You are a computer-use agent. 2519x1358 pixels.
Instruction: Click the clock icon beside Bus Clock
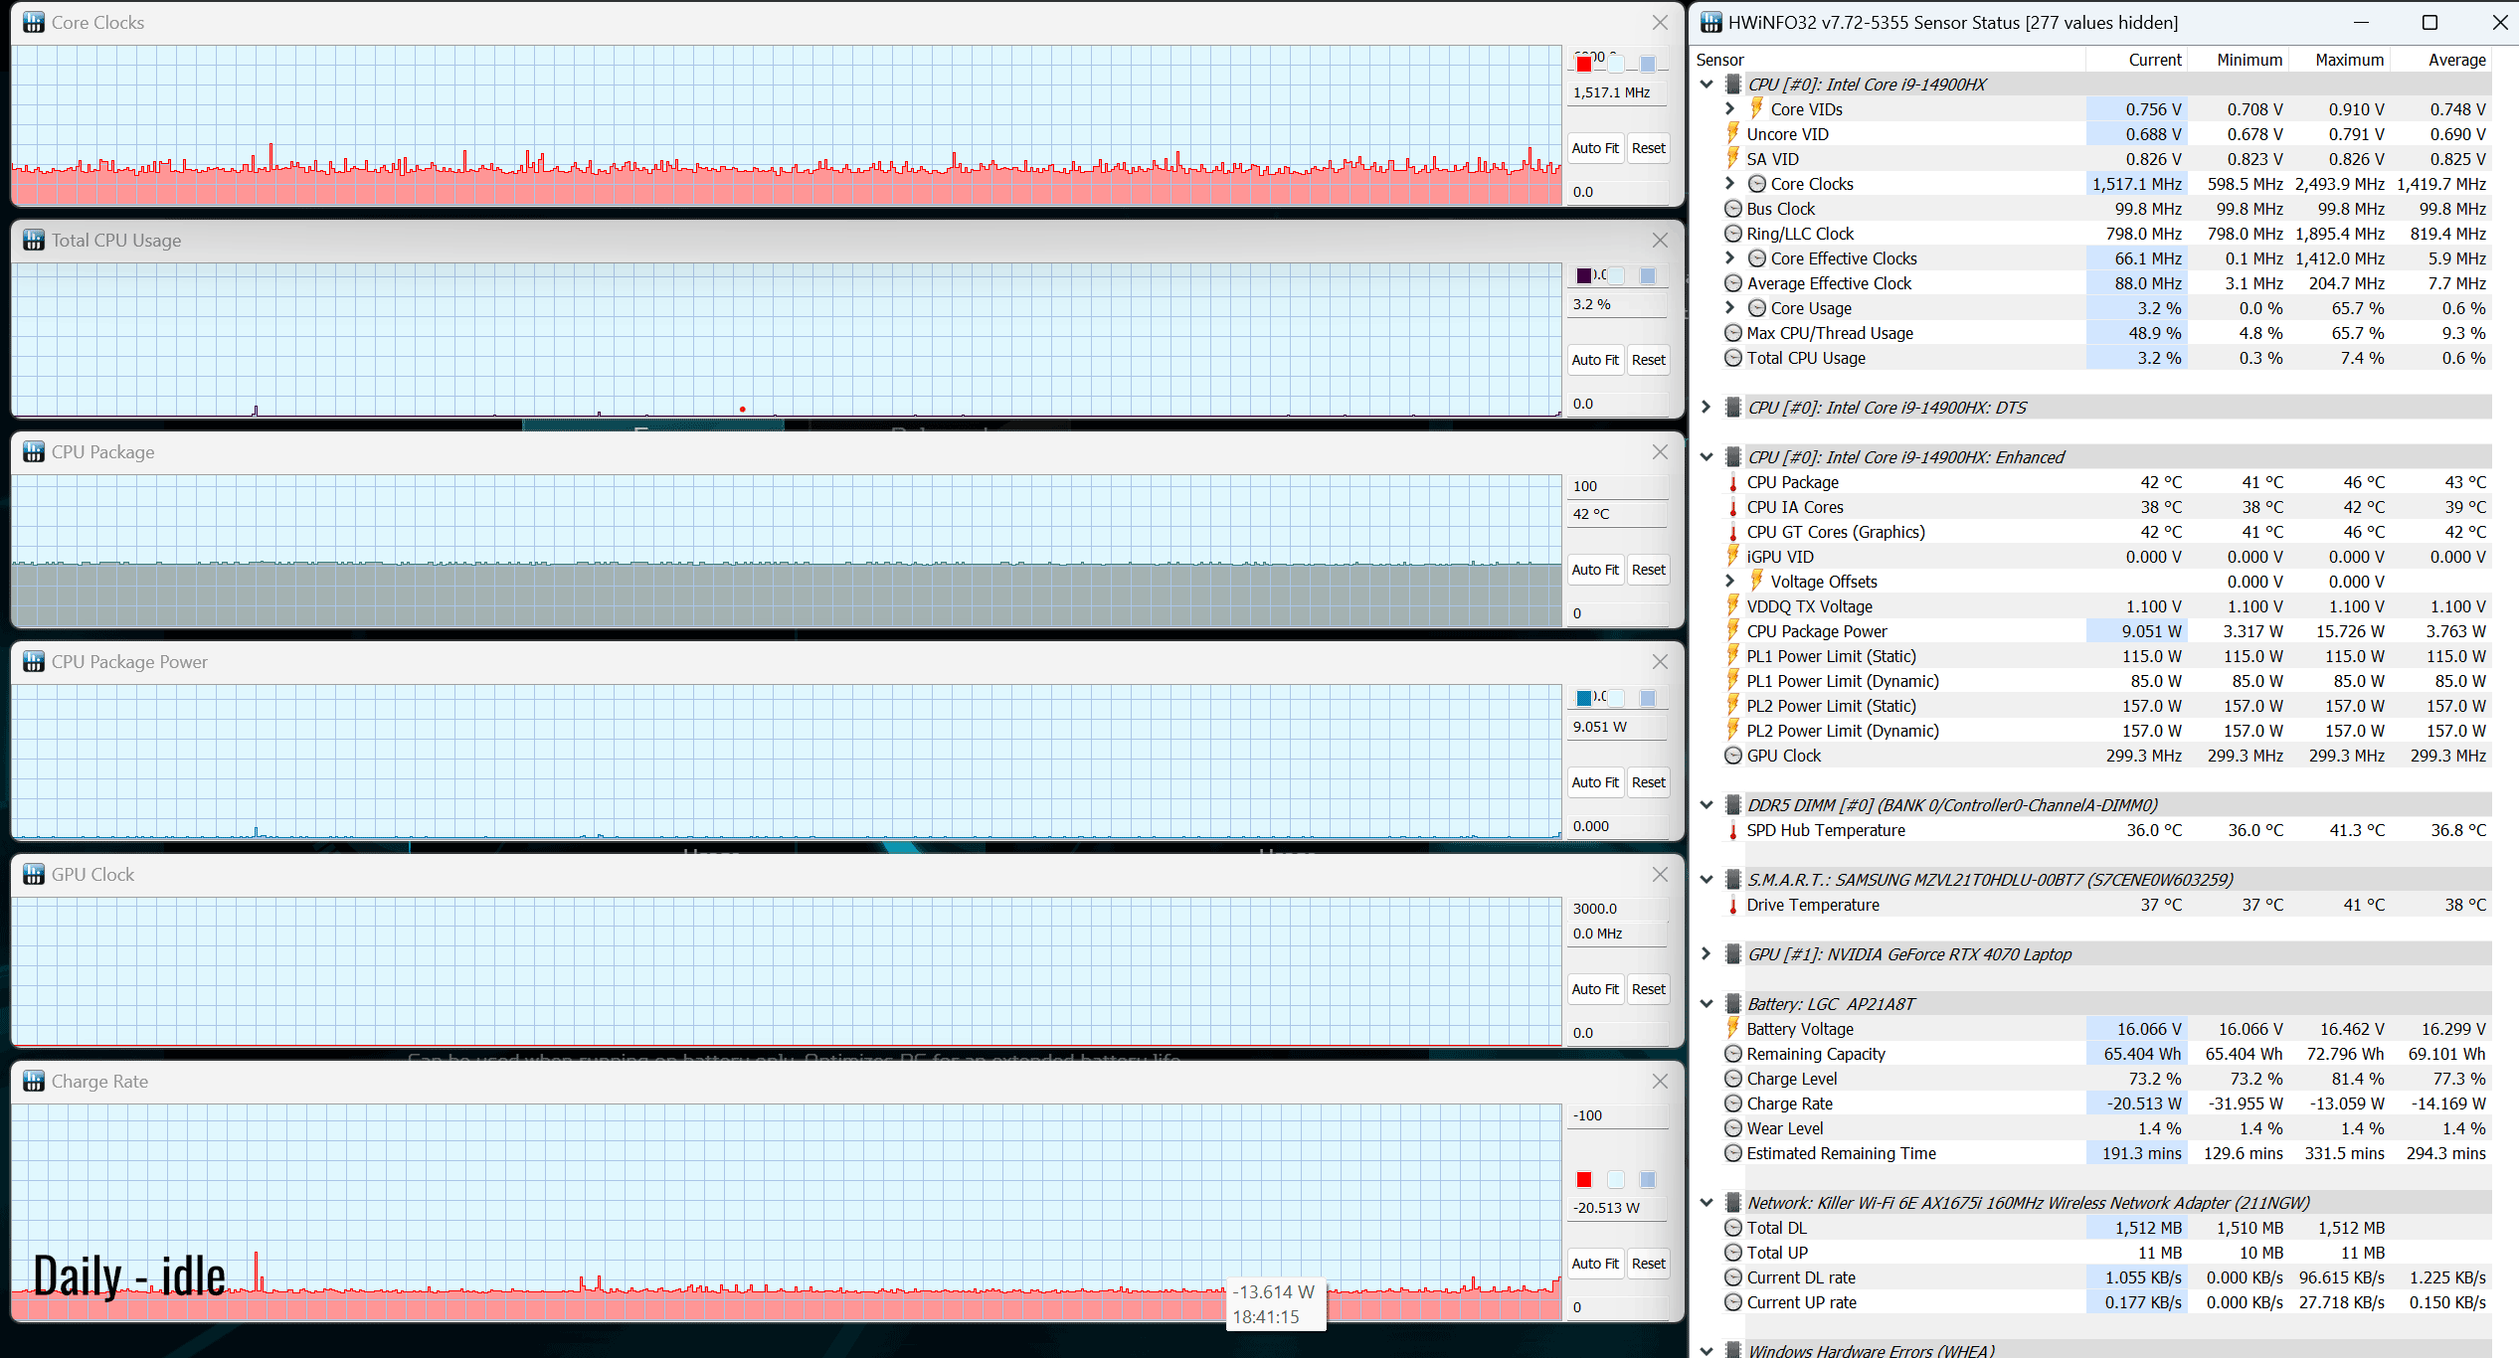(1733, 209)
